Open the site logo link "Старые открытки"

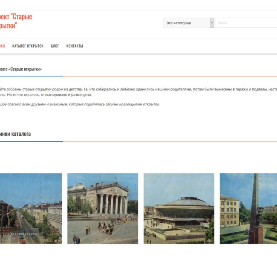click(x=16, y=21)
